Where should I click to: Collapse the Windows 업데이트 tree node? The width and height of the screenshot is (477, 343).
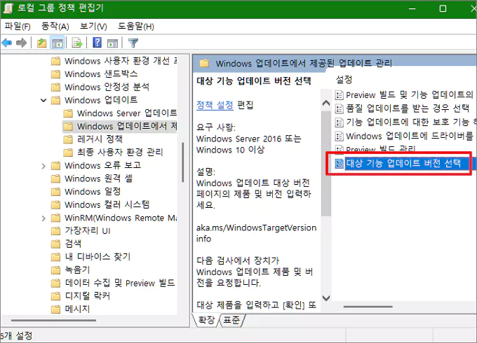coord(43,100)
